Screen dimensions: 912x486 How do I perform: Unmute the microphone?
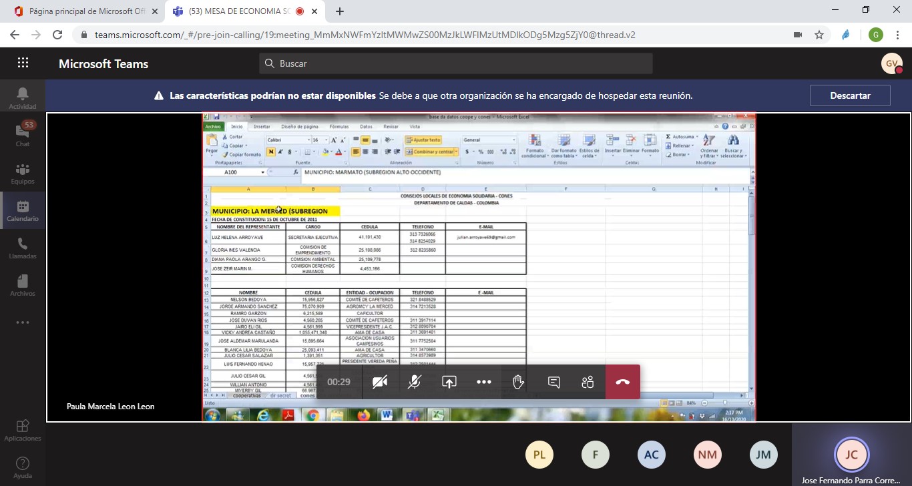pyautogui.click(x=415, y=382)
